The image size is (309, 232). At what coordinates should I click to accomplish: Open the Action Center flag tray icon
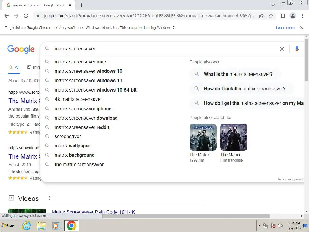click(x=273, y=226)
